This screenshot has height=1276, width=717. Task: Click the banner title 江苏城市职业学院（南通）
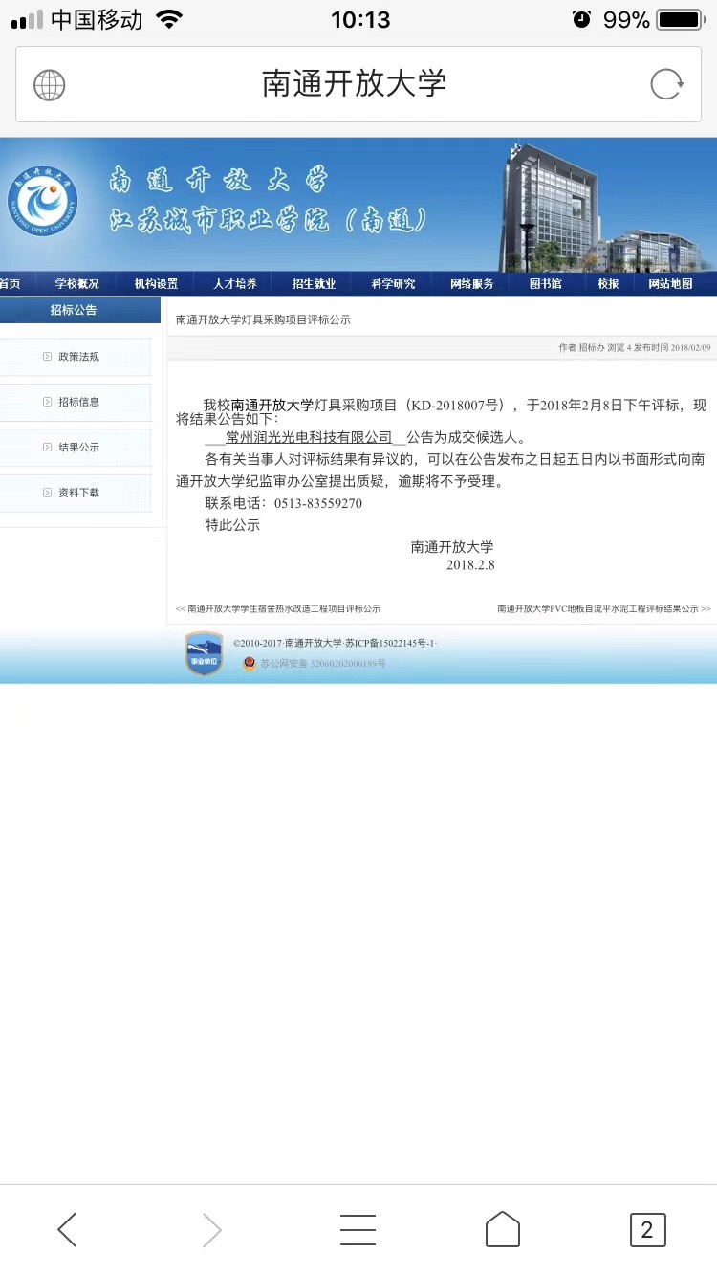point(268,220)
